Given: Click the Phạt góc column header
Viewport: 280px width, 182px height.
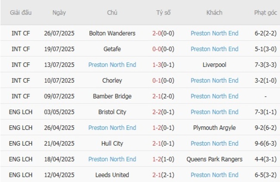Looking at the screenshot, I should coord(265,13).
